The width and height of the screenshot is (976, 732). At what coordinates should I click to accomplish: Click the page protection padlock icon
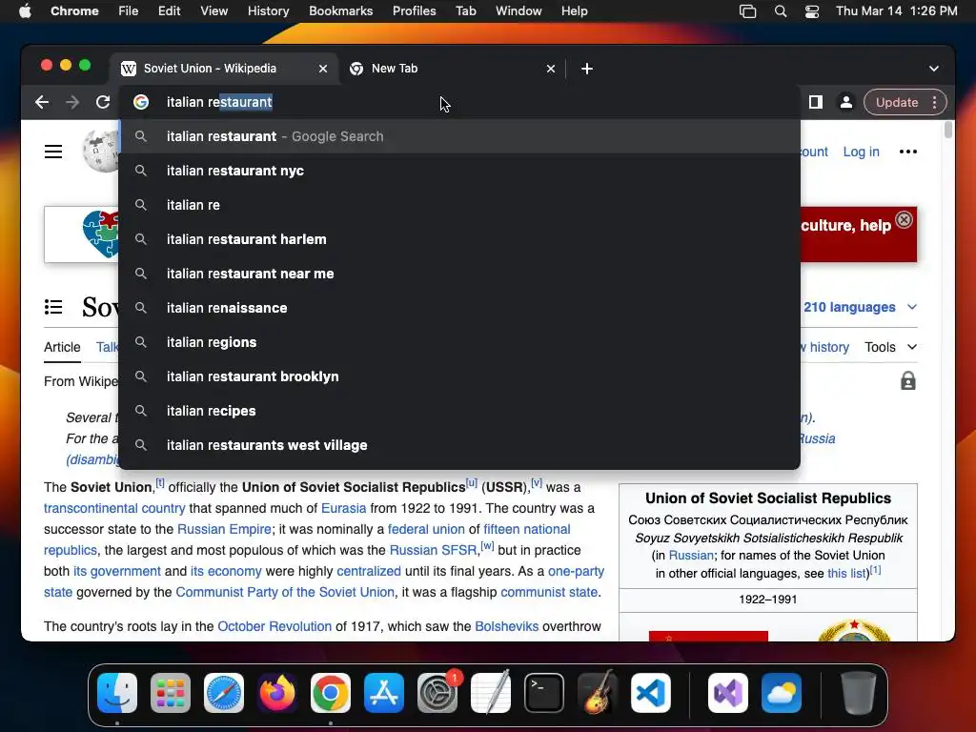[907, 380]
